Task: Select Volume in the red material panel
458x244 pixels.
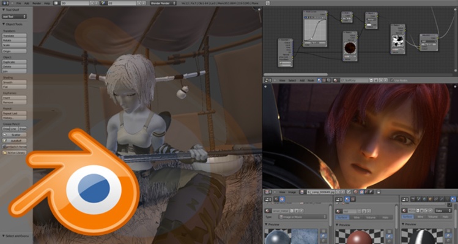Action: [x=371, y=217]
